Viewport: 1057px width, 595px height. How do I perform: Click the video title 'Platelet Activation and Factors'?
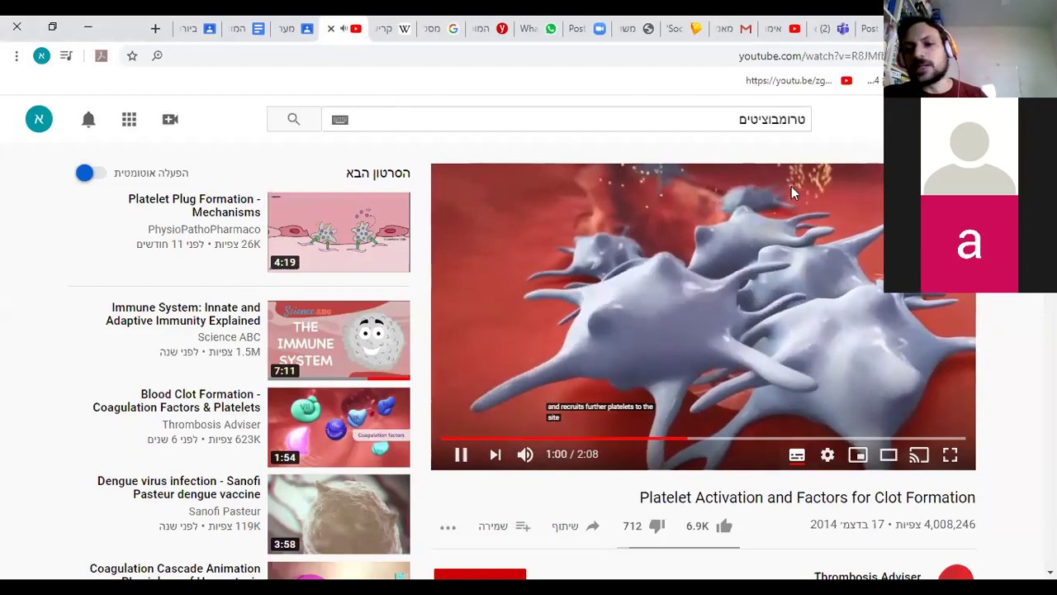(807, 497)
